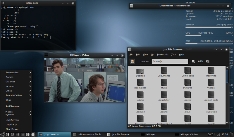Click the network signal tray icon

click(218, 135)
